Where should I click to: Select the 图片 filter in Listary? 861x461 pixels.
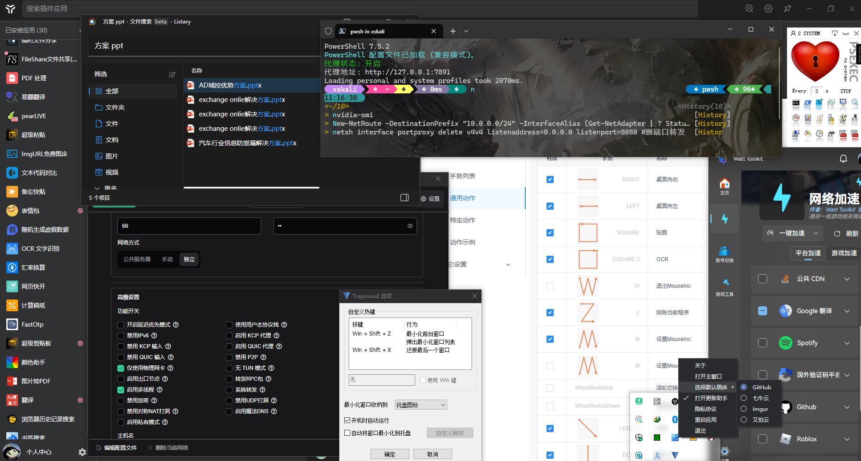coord(134,156)
